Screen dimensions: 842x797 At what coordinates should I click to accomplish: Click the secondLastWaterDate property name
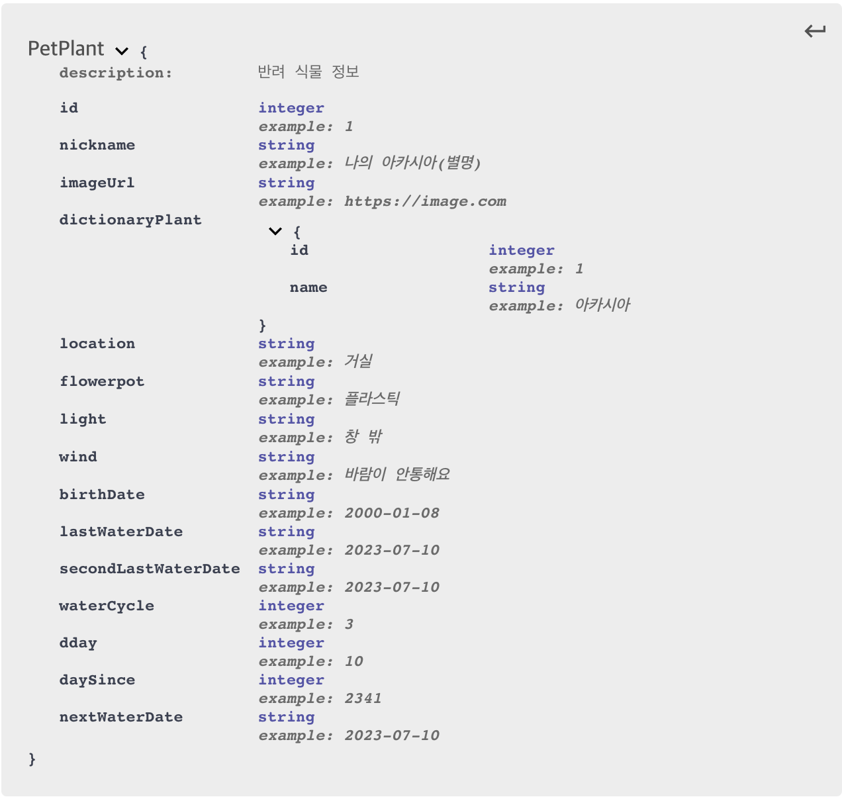pos(150,569)
